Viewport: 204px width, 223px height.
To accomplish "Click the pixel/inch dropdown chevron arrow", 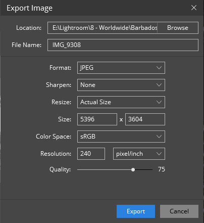I will [159, 154].
